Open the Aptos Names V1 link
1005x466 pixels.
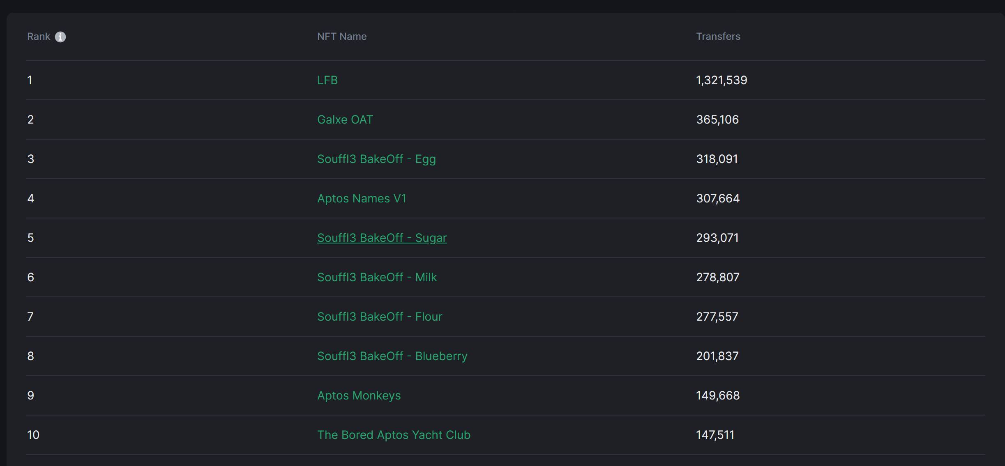pos(362,198)
